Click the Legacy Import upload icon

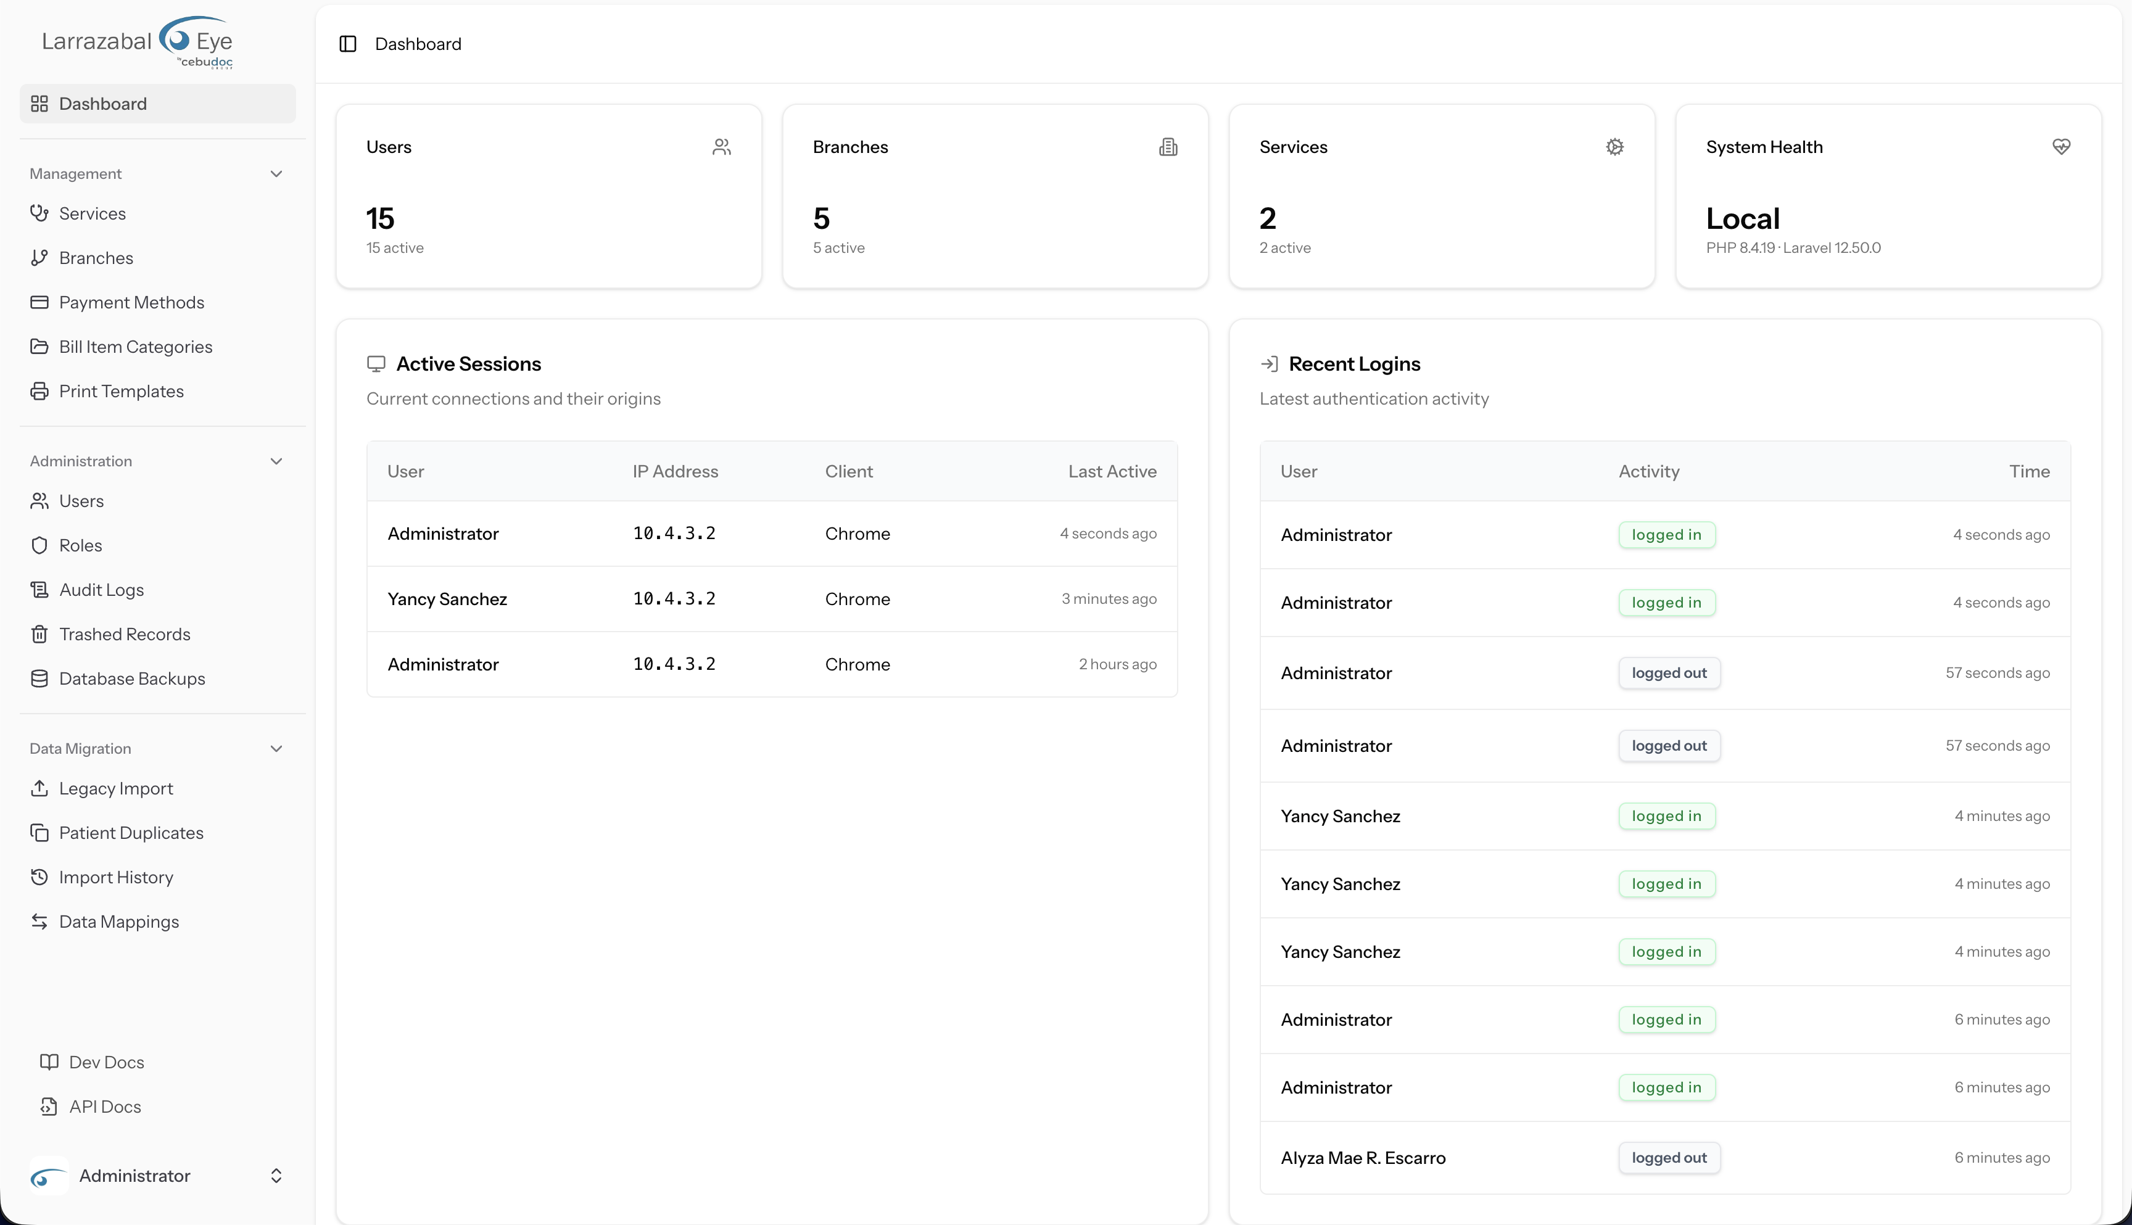tap(39, 788)
